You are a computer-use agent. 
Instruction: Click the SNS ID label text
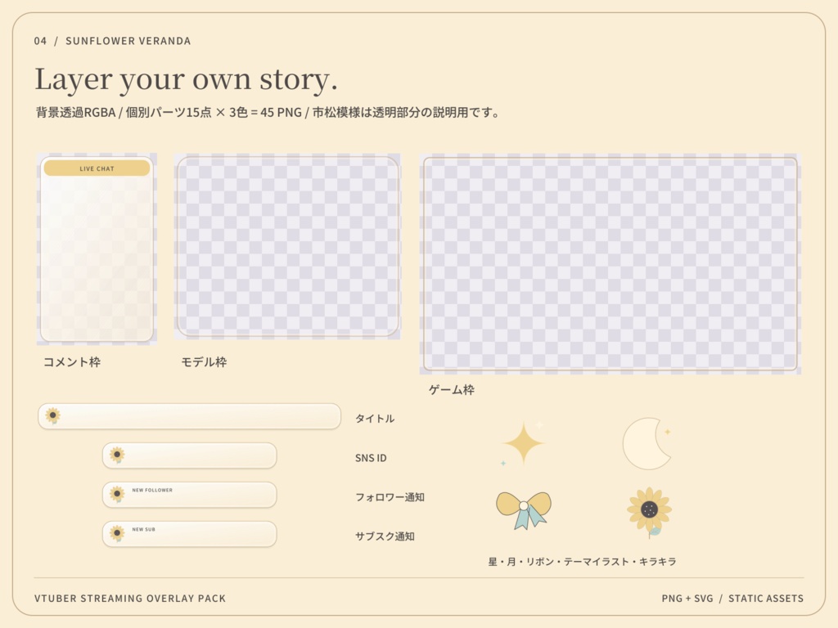[x=371, y=458]
